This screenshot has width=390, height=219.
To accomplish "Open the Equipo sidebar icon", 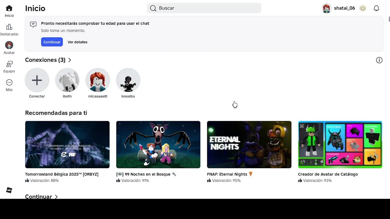I will (9, 64).
